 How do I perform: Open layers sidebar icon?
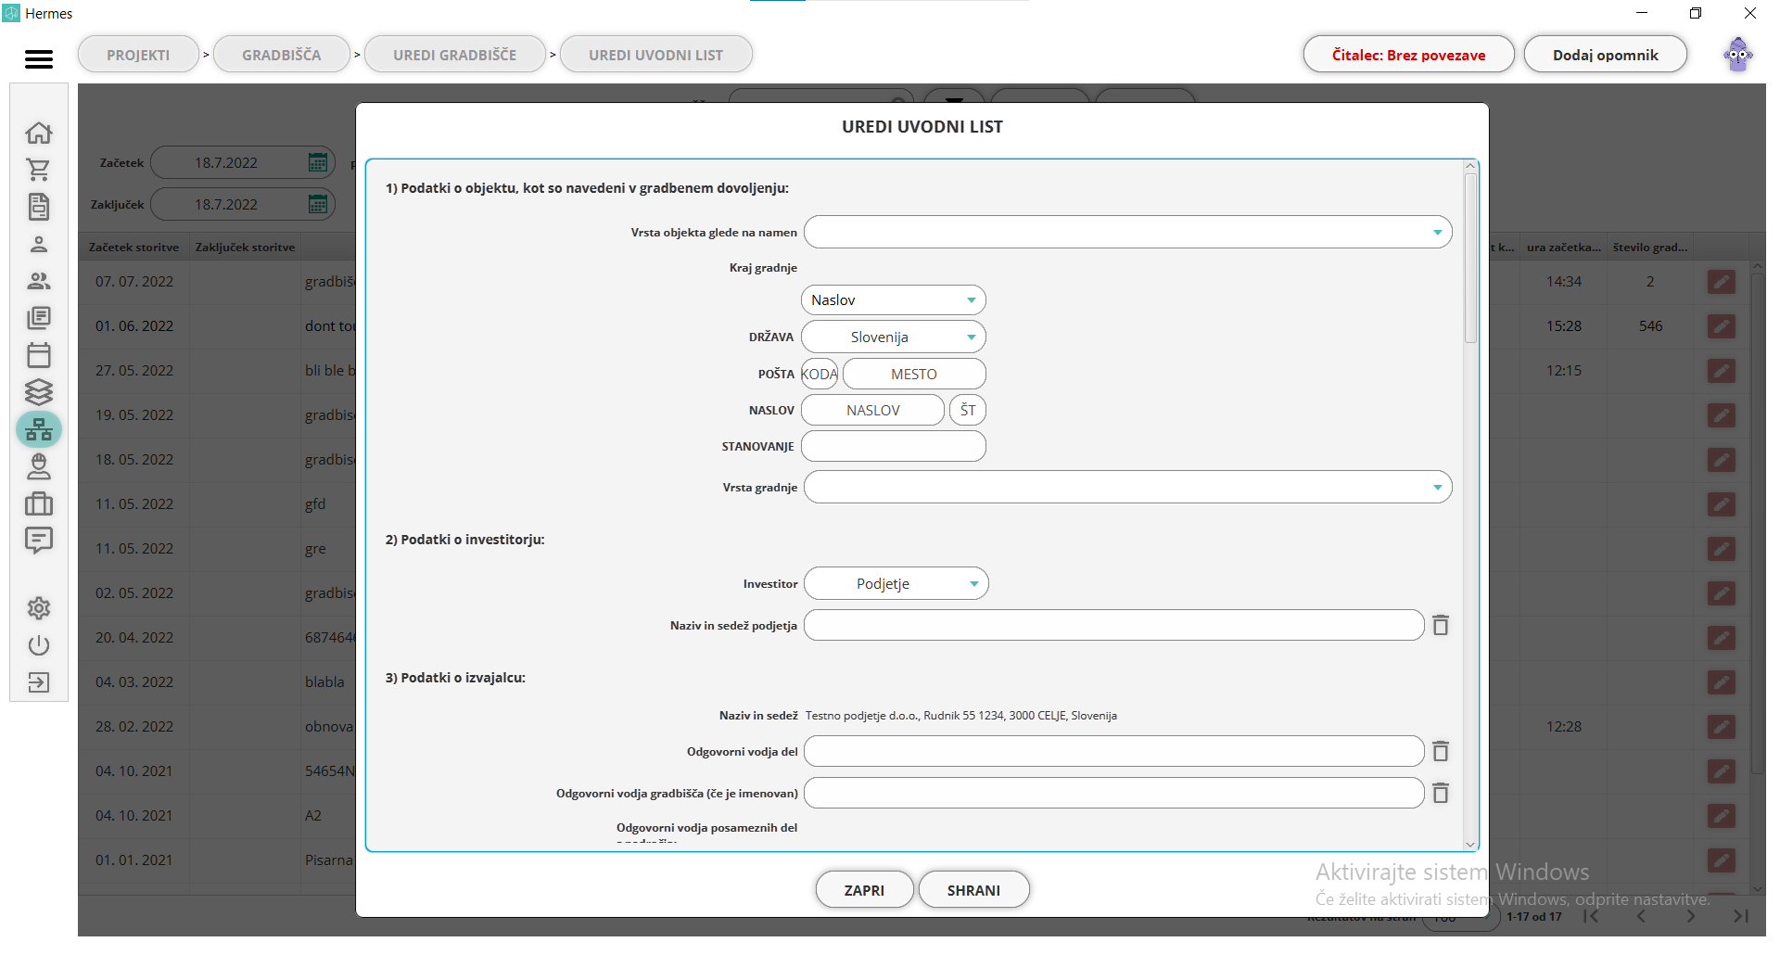pos(39,392)
